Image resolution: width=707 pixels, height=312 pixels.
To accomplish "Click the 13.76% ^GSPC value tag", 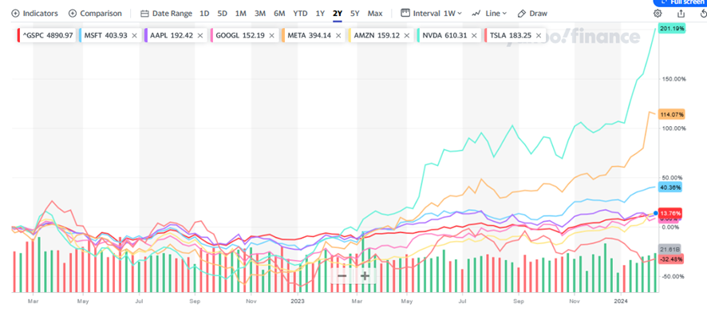I will 670,213.
